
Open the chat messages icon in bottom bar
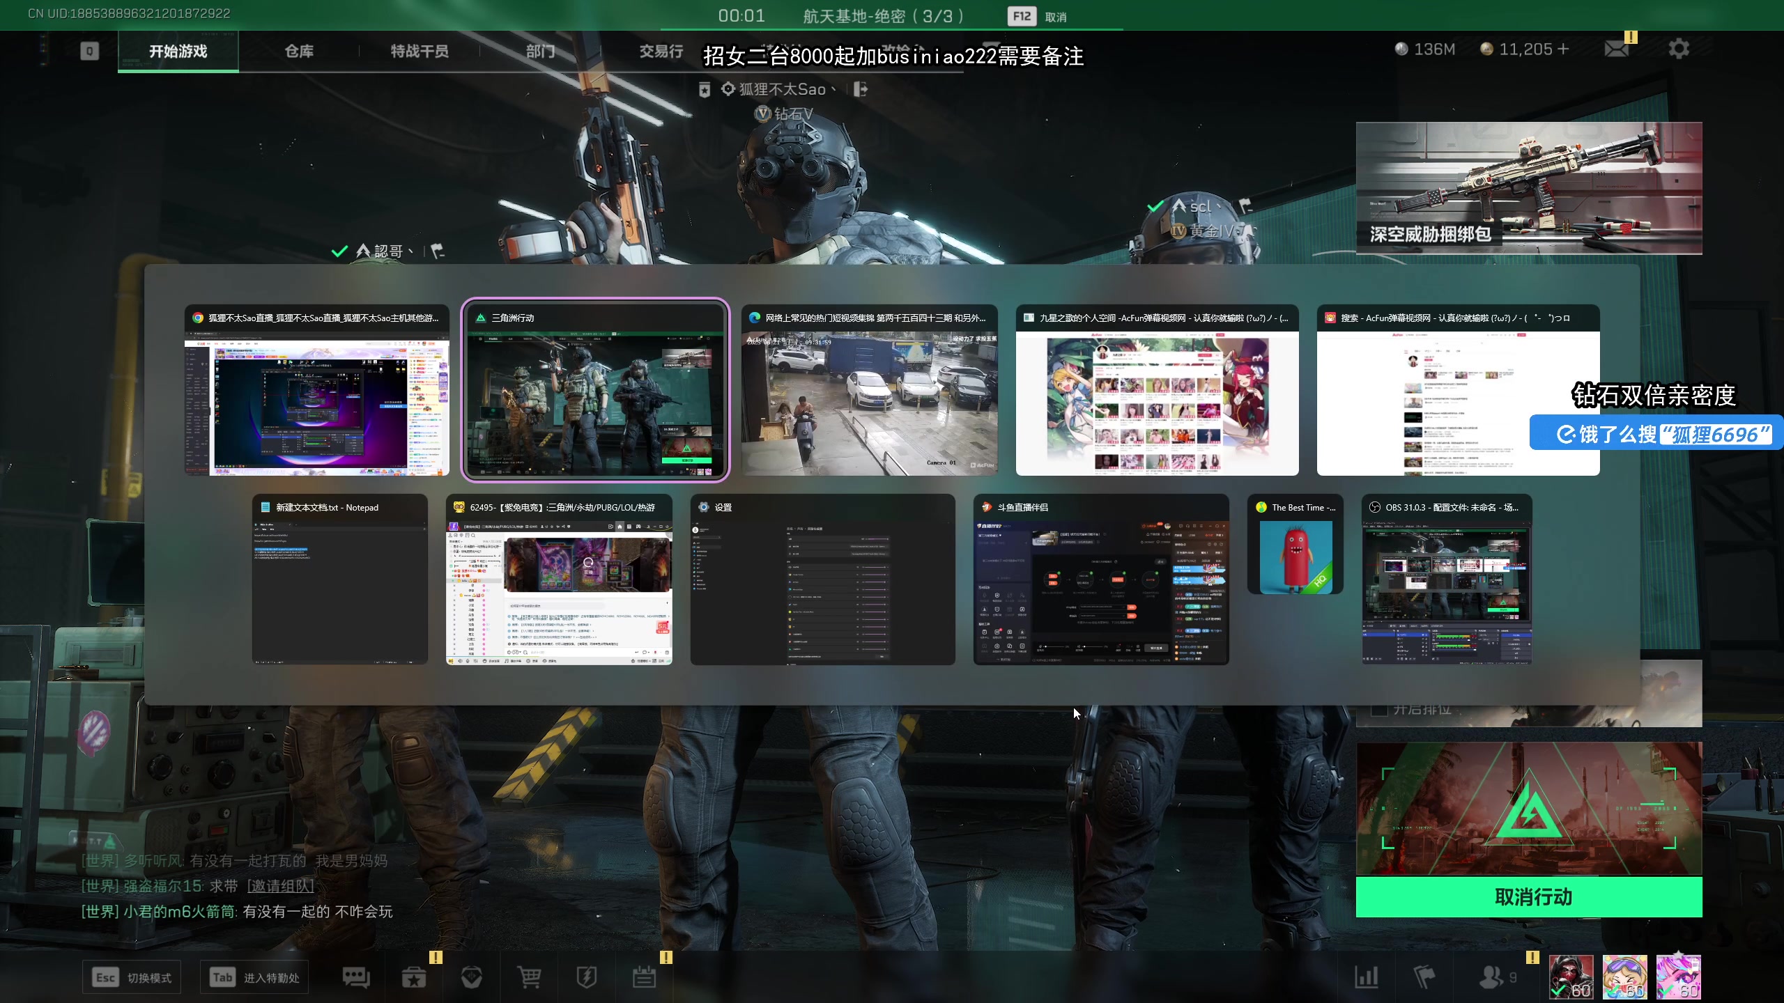click(x=356, y=977)
